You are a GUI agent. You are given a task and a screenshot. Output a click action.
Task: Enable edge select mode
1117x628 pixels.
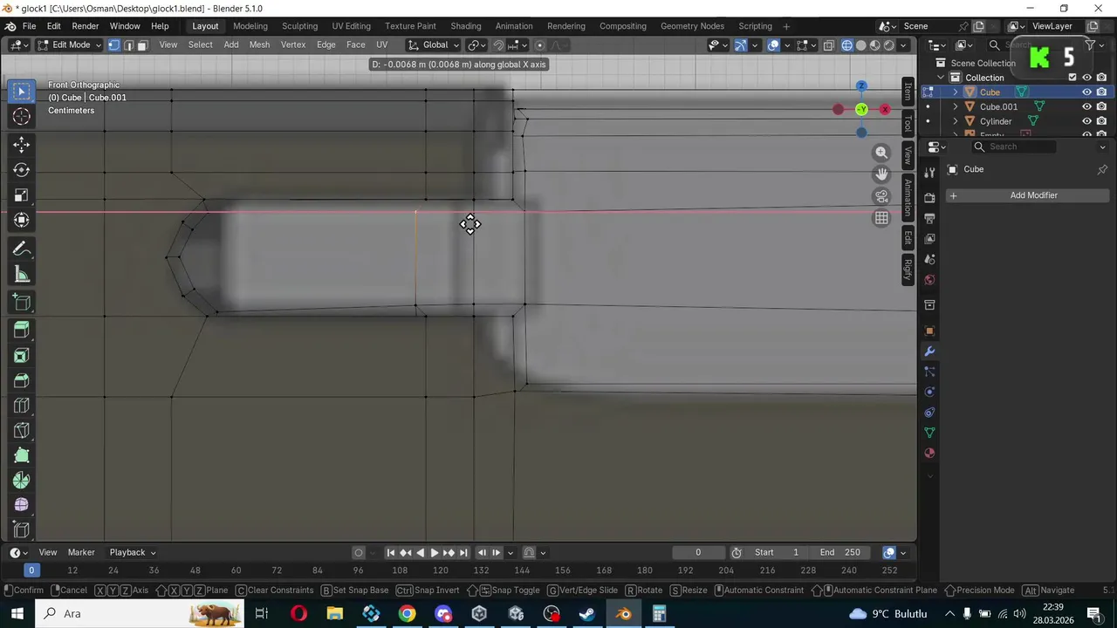(128, 44)
